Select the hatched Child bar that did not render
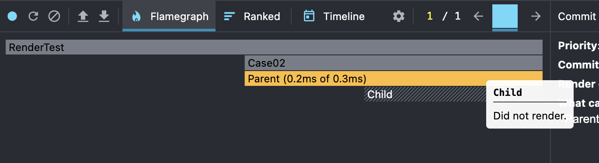599x163 pixels. (425, 94)
